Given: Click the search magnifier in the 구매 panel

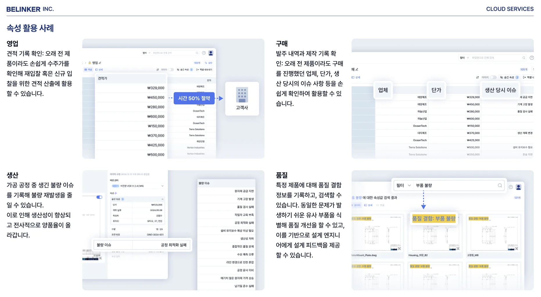Looking at the screenshot, I should point(524,58).
